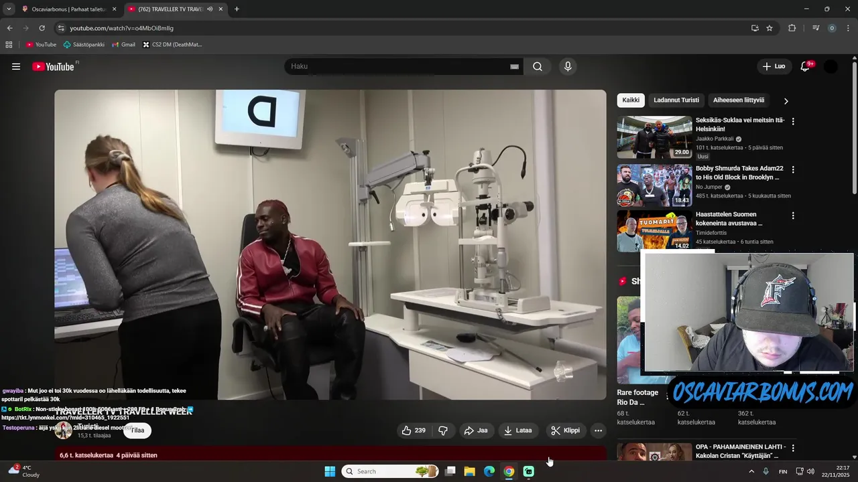
Task: Open YouTube notifications bell
Action: tap(806, 66)
